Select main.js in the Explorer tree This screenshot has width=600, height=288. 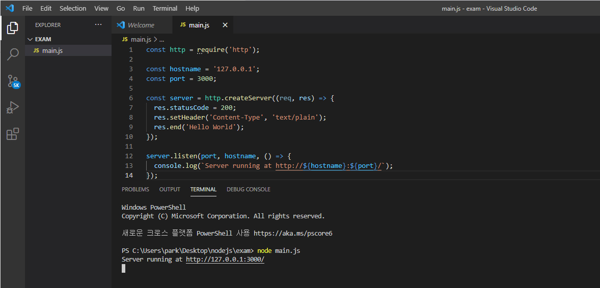click(x=68, y=50)
